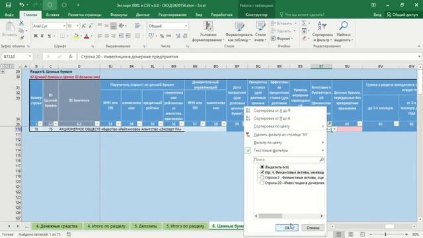Switch to the Конструктор tab
Screen dimensions: 423x238
point(256,15)
